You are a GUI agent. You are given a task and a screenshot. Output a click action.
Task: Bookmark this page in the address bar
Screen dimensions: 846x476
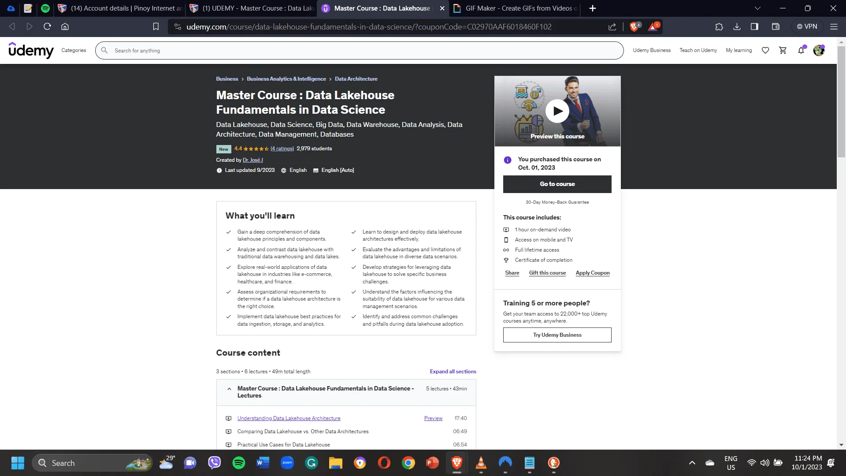tap(156, 26)
